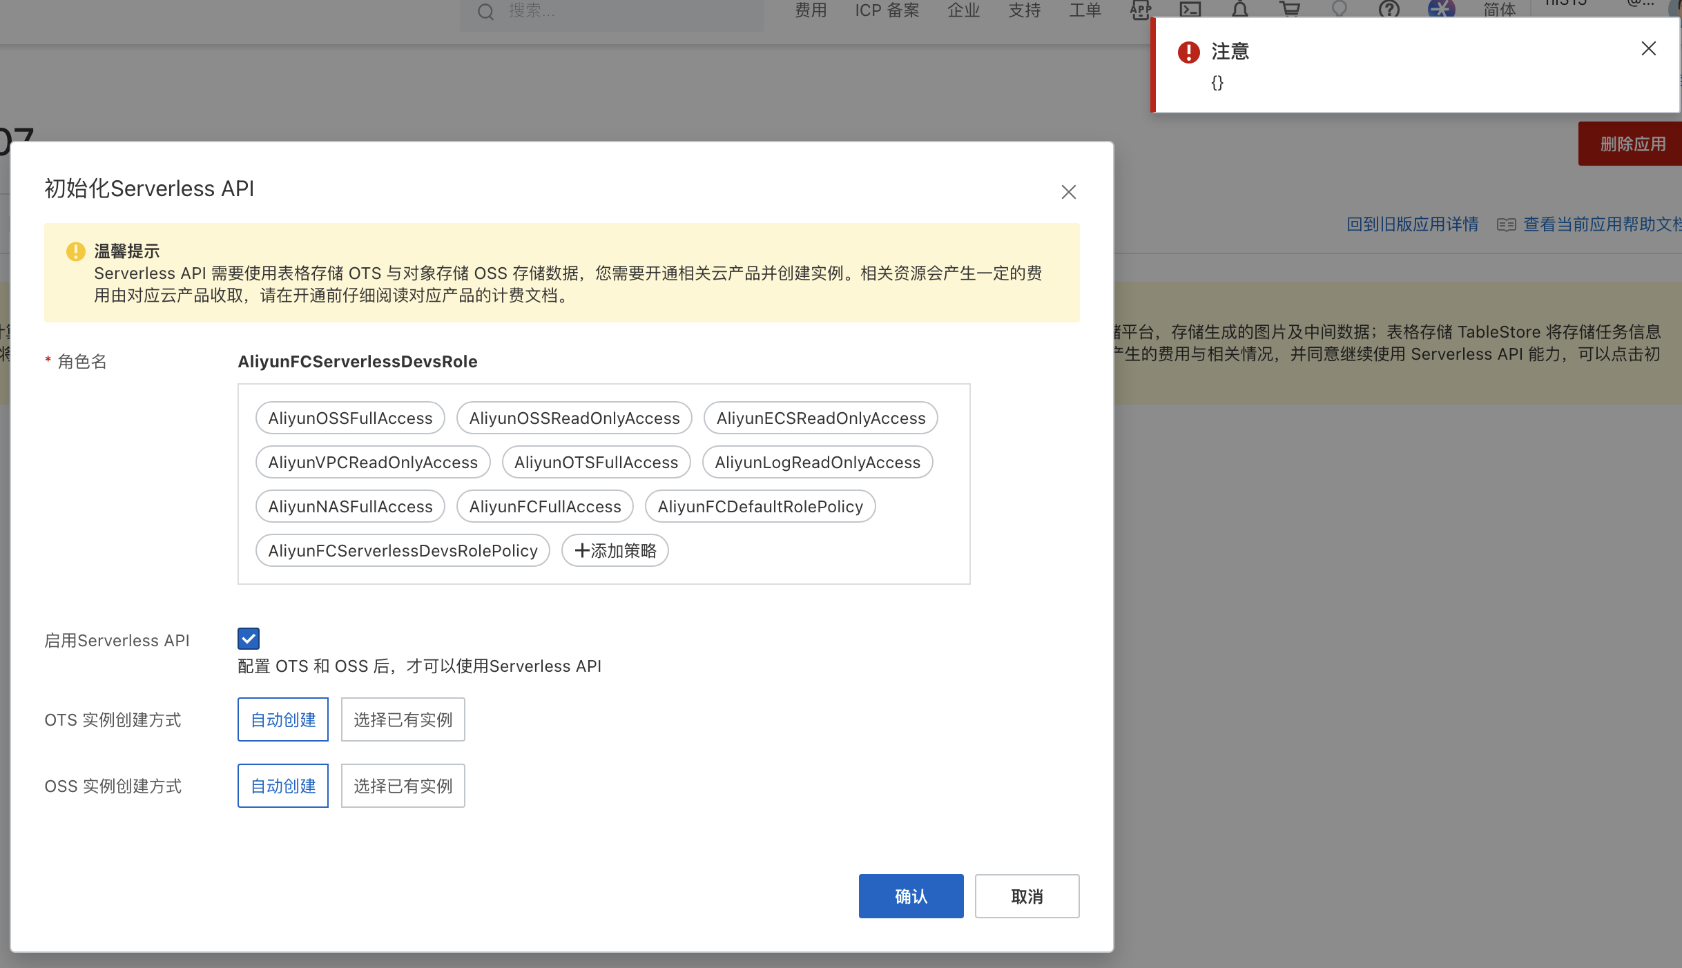Screen dimensions: 1682x968
Task: Open the 费用 menu
Action: [x=811, y=10]
